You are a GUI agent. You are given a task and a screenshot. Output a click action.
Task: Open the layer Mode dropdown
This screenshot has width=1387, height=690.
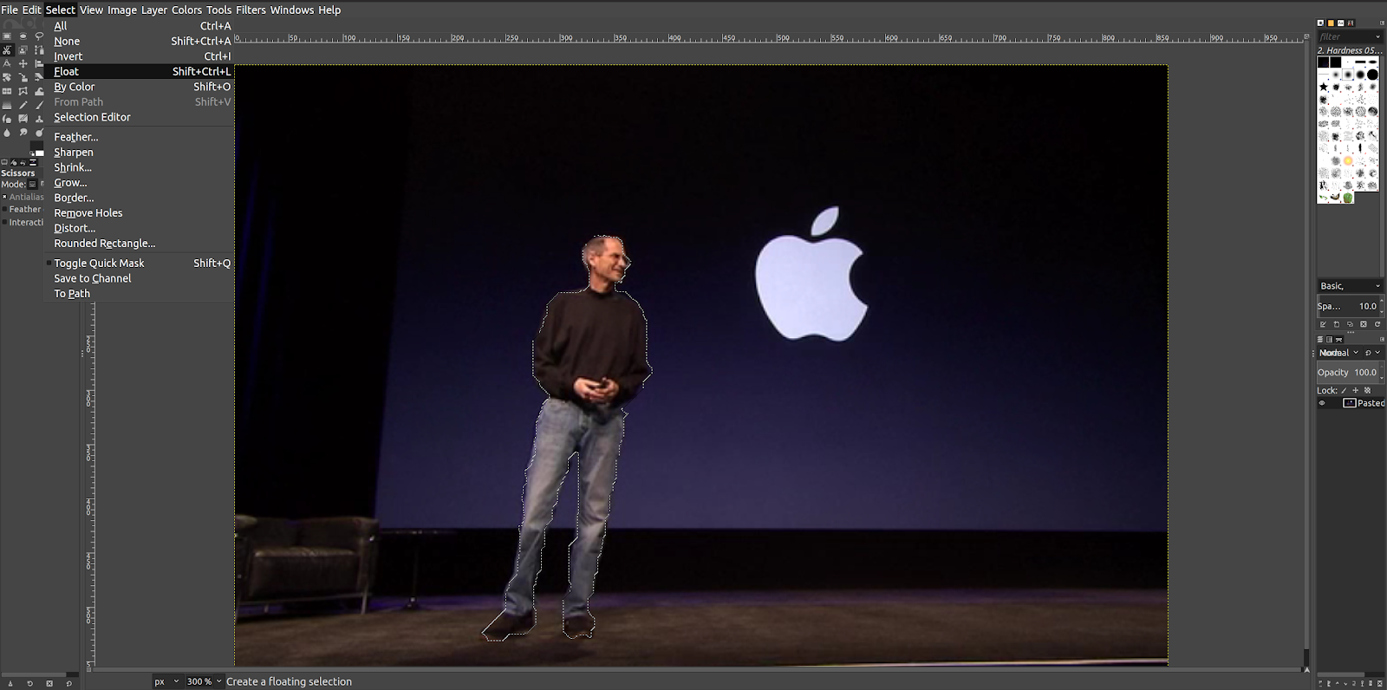(1339, 353)
